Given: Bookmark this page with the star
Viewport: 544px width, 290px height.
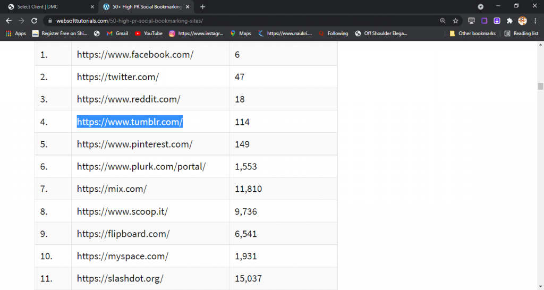Looking at the screenshot, I should [x=455, y=21].
